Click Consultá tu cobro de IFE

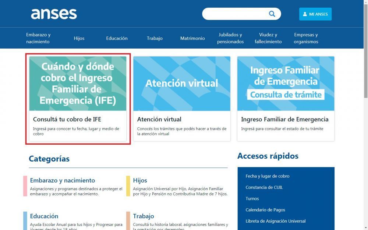coord(67,119)
